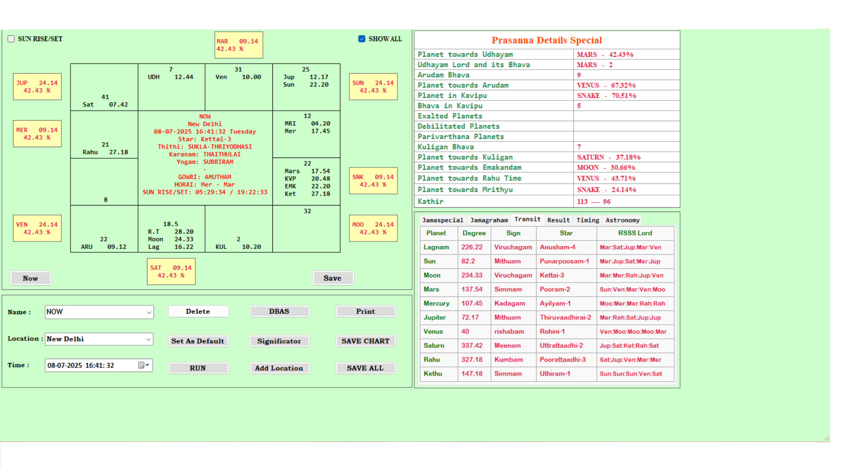Open the Timing tab

(x=588, y=220)
